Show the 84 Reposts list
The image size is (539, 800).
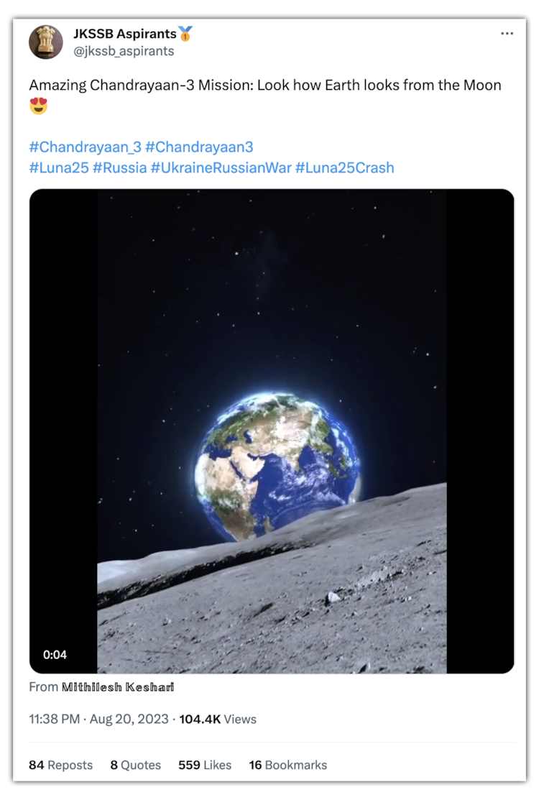point(60,765)
